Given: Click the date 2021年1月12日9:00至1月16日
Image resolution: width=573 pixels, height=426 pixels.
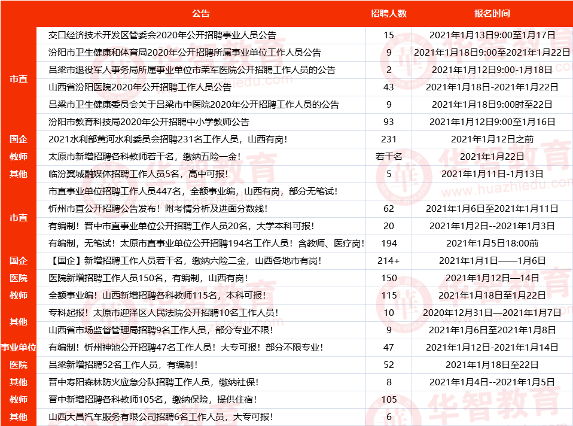Looking at the screenshot, I should point(492,122).
